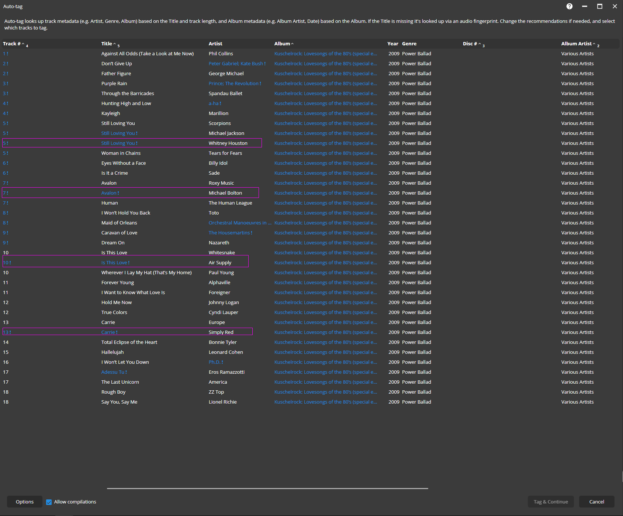
Task: Minimize the Auto-tag window
Action: 585,6
